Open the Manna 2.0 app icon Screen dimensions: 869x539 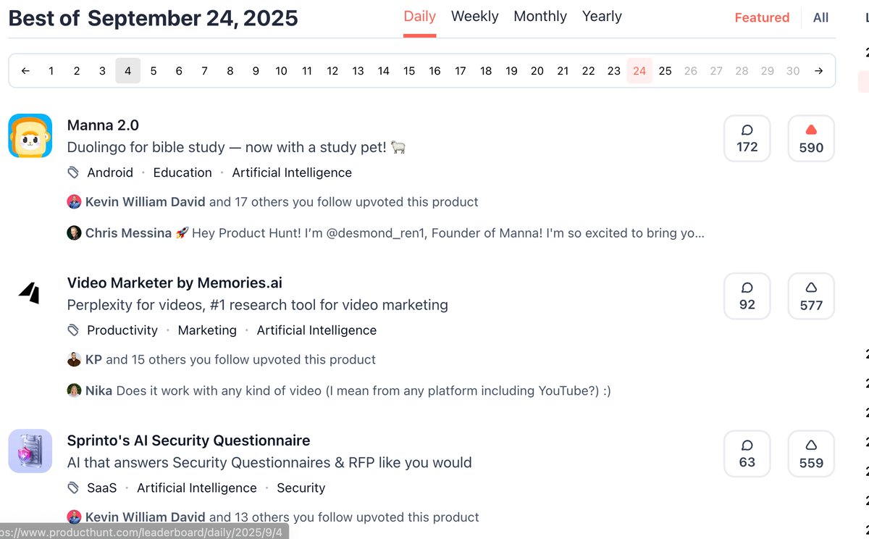[30, 135]
